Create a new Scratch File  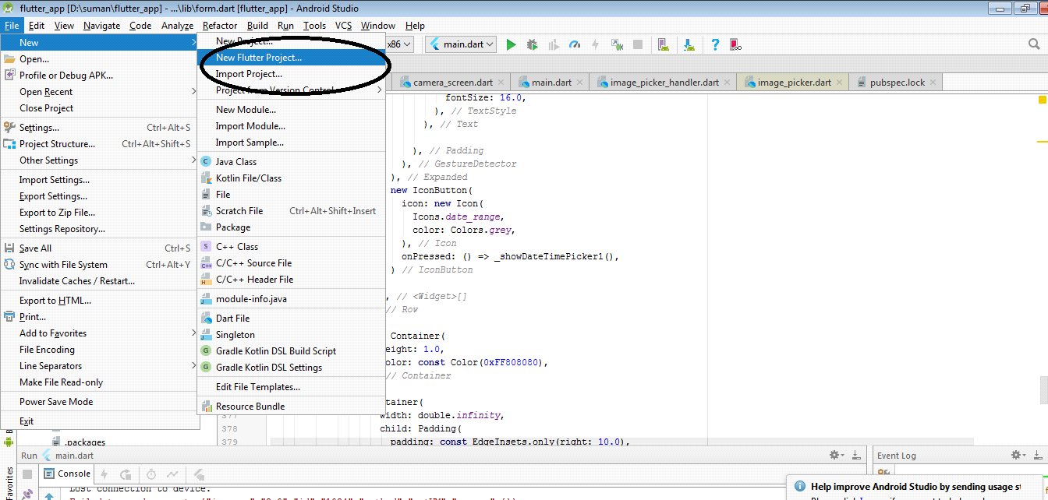pyautogui.click(x=291, y=210)
